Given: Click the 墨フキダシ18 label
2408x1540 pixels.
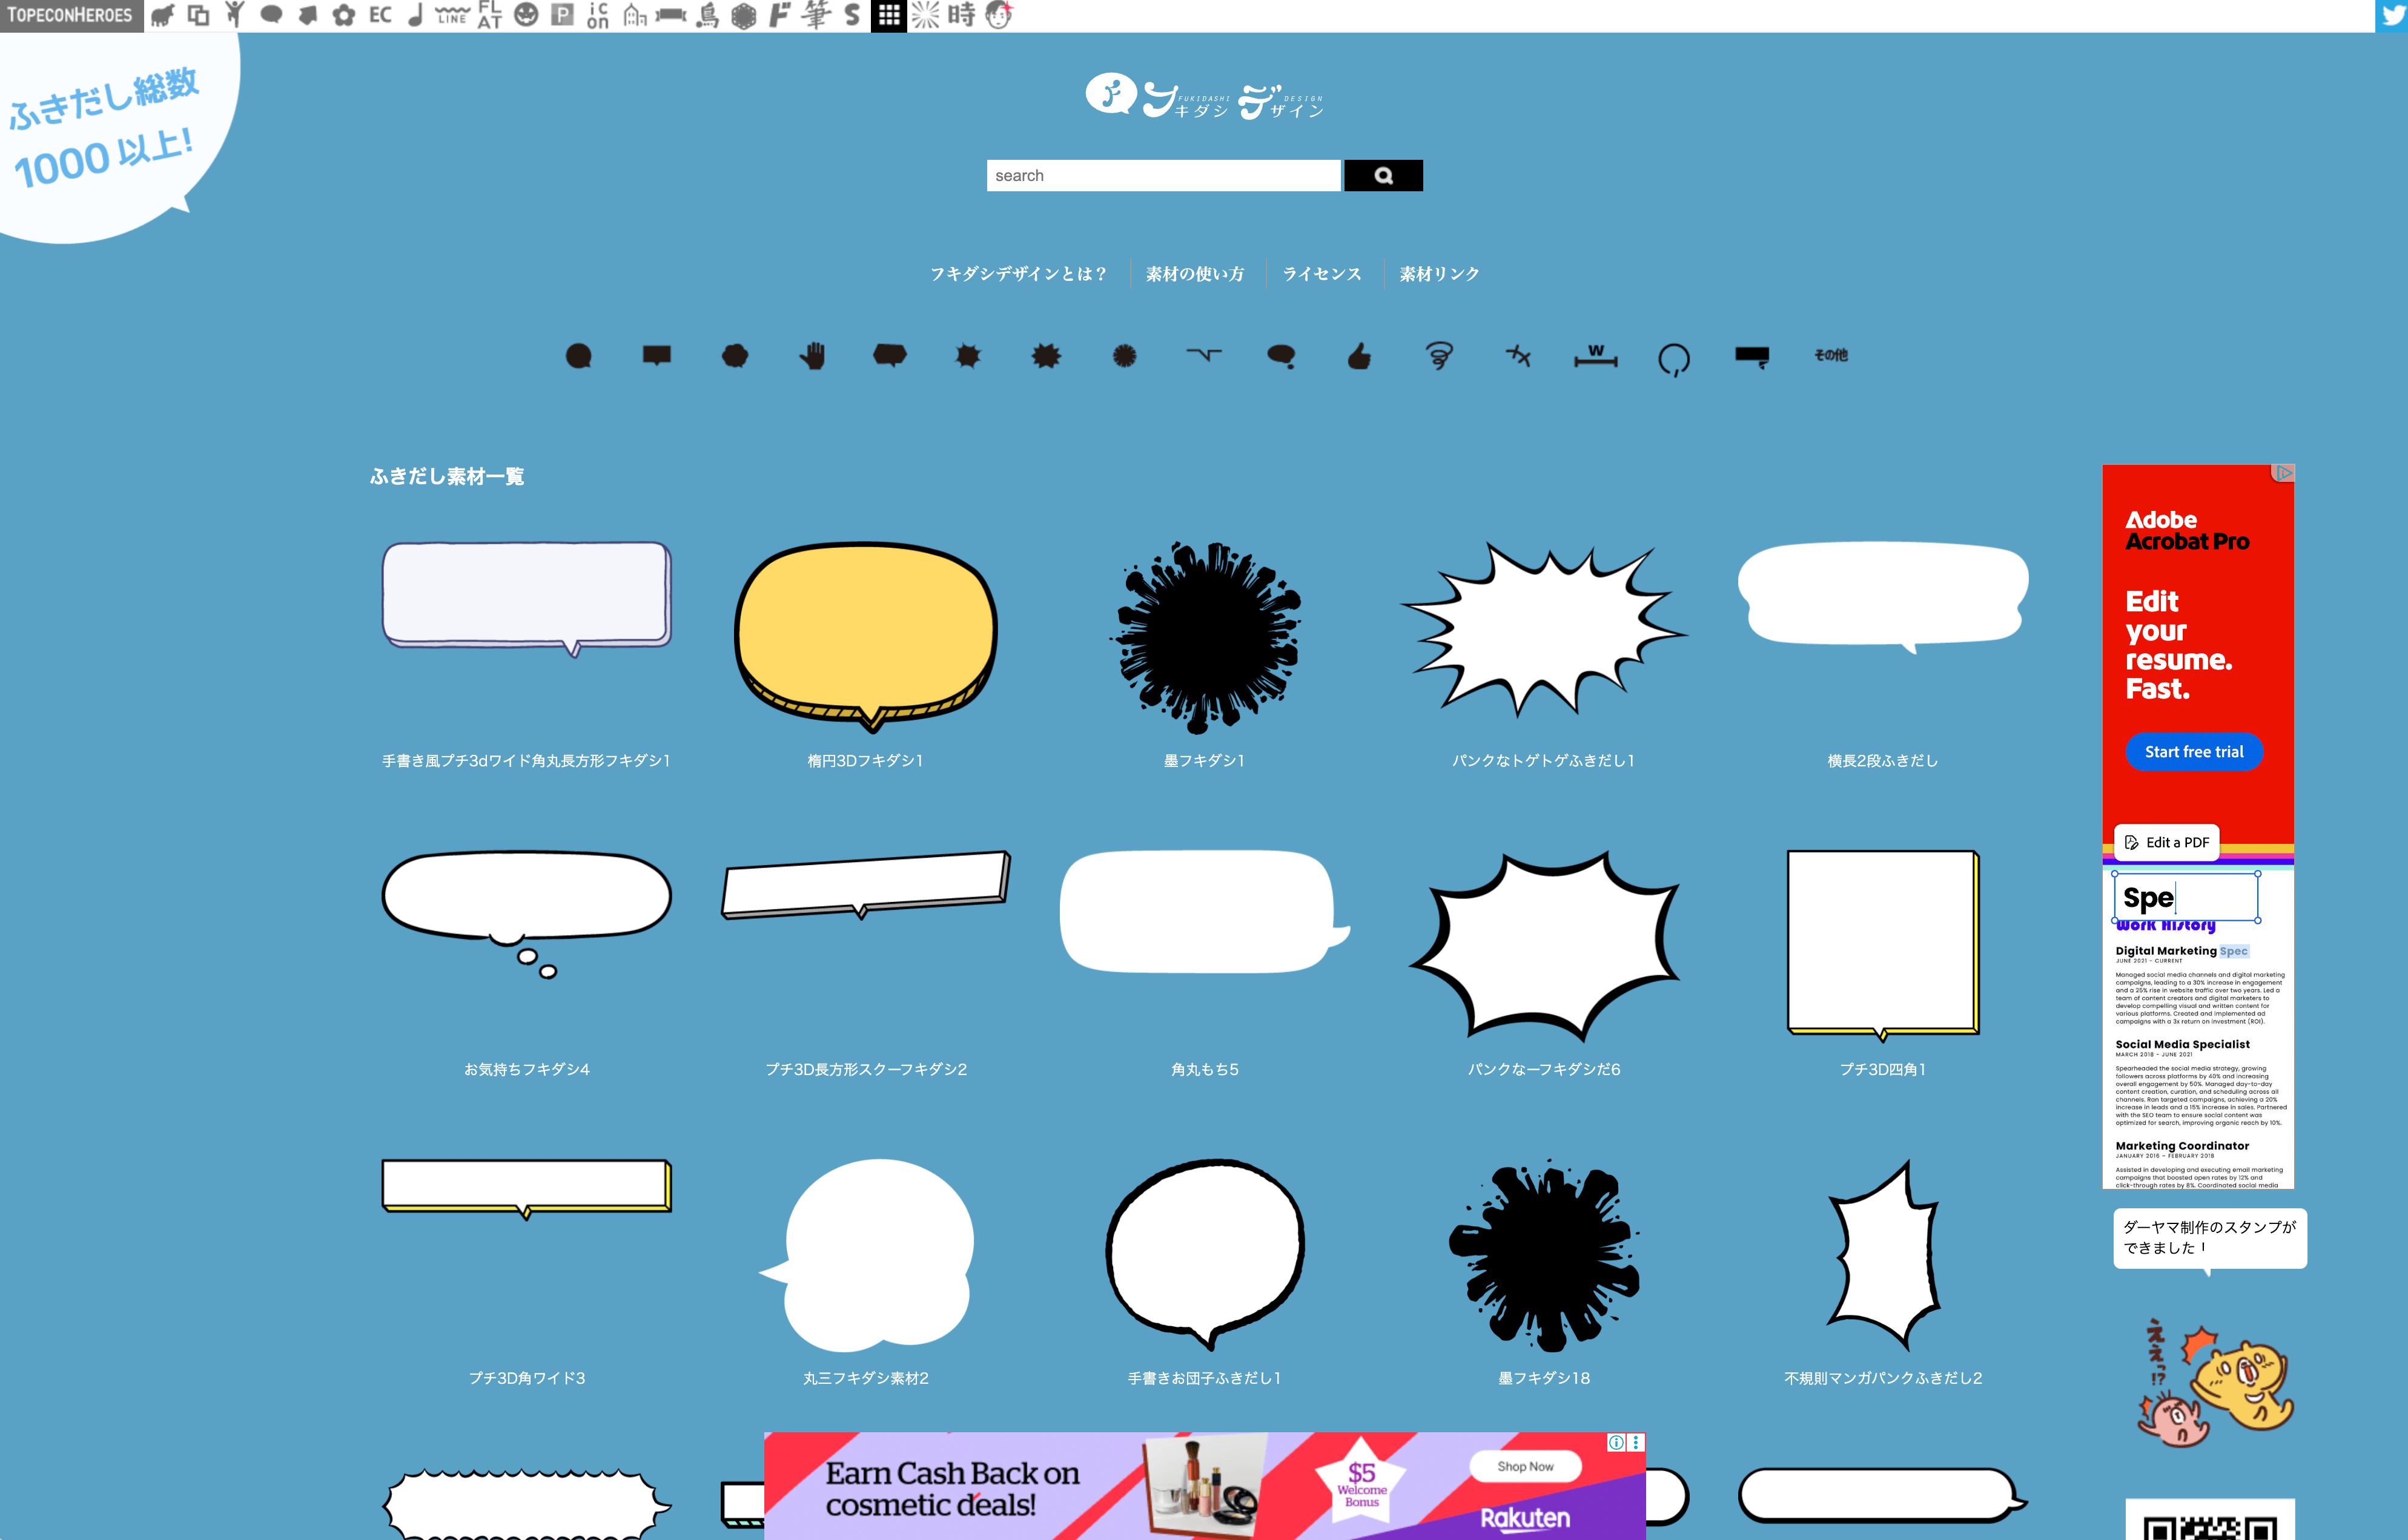Looking at the screenshot, I should point(1544,1378).
